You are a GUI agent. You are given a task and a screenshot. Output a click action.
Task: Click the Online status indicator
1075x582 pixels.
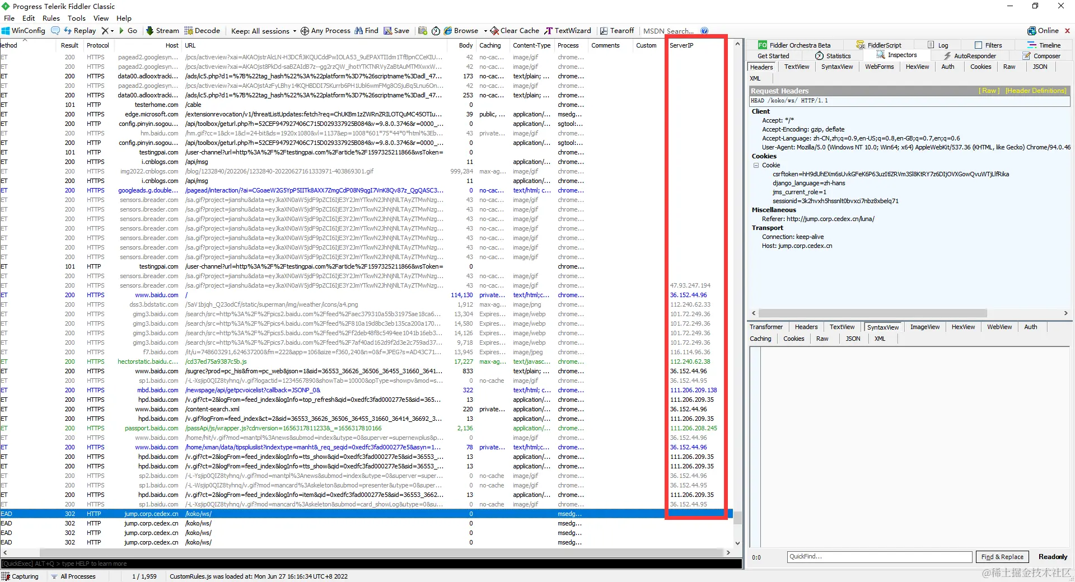pyautogui.click(x=1043, y=31)
